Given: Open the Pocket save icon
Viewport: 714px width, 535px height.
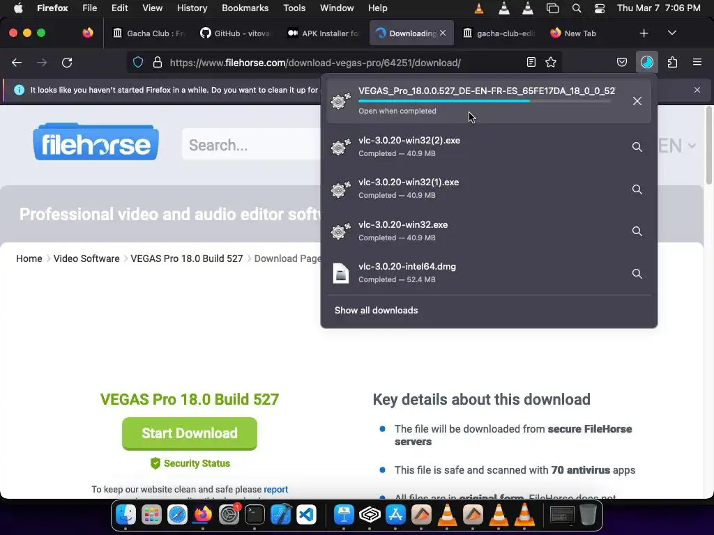Looking at the screenshot, I should coord(621,62).
